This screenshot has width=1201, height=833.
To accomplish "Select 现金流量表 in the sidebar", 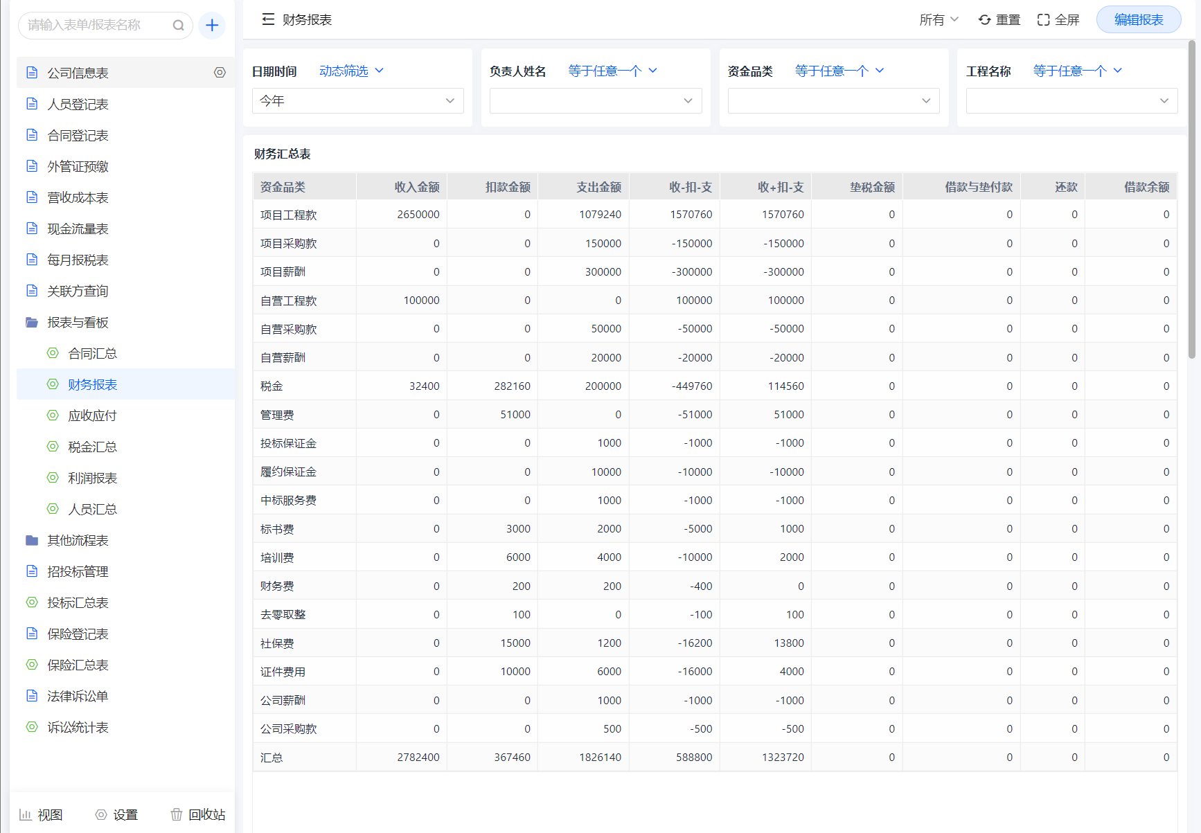I will (x=78, y=229).
